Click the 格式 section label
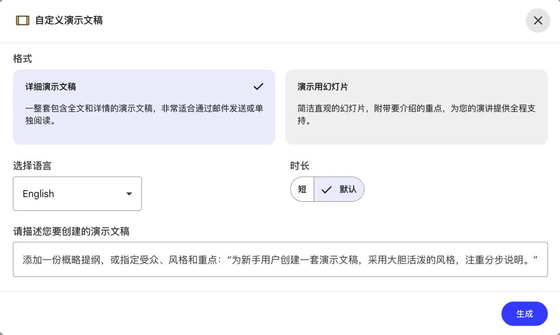The height and width of the screenshot is (335, 560). [22, 59]
